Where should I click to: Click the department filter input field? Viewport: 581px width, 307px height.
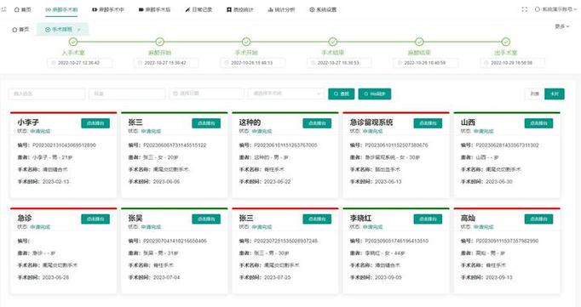pyautogui.click(x=127, y=94)
